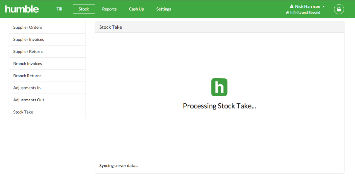Select Stock Take in sidebar list
The image size is (355, 183).
(47, 112)
